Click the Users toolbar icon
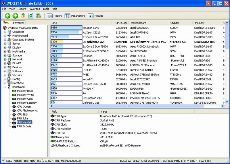Image resolution: width=230 pixels, height=164 pixels. (x=38, y=16)
